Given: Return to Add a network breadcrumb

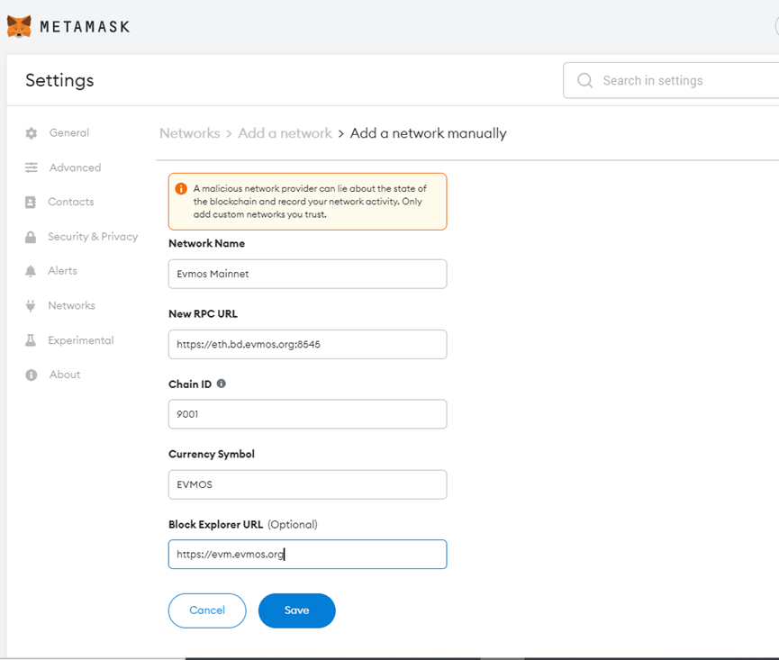Looking at the screenshot, I should coord(285,133).
